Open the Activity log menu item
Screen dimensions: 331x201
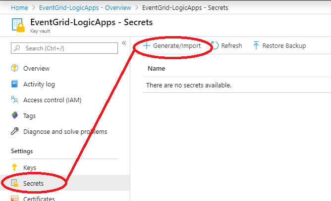pos(39,84)
